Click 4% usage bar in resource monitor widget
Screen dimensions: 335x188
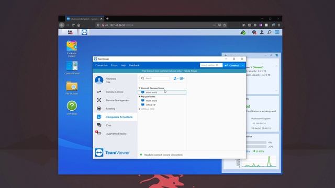256,143
